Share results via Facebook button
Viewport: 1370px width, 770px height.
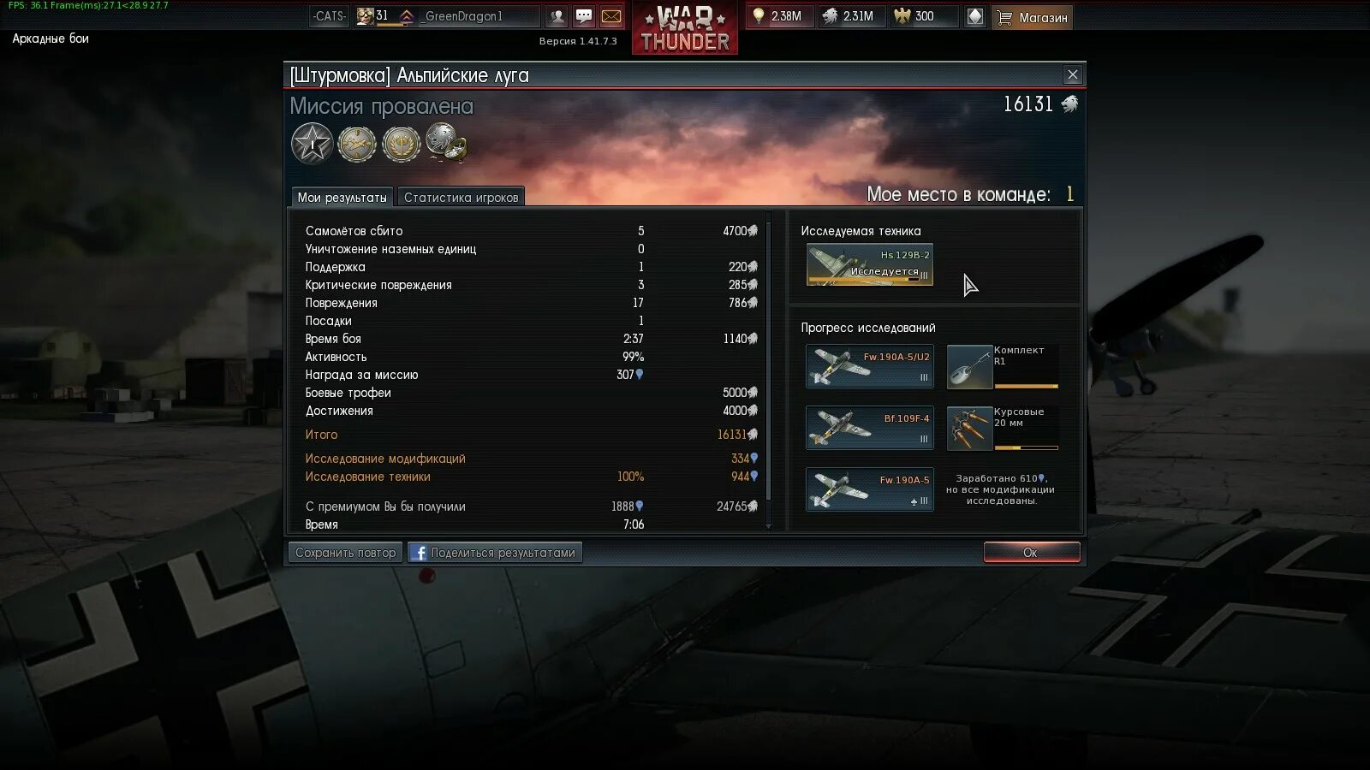coord(495,553)
